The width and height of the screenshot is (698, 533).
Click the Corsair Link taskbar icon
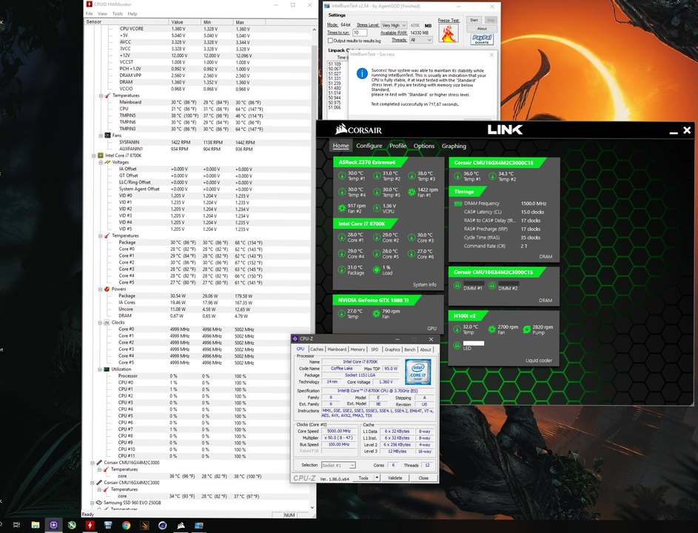point(181,526)
